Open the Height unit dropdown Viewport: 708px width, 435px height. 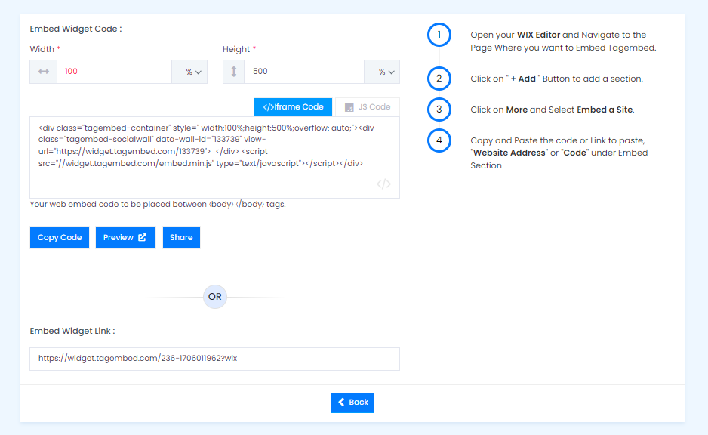point(382,72)
